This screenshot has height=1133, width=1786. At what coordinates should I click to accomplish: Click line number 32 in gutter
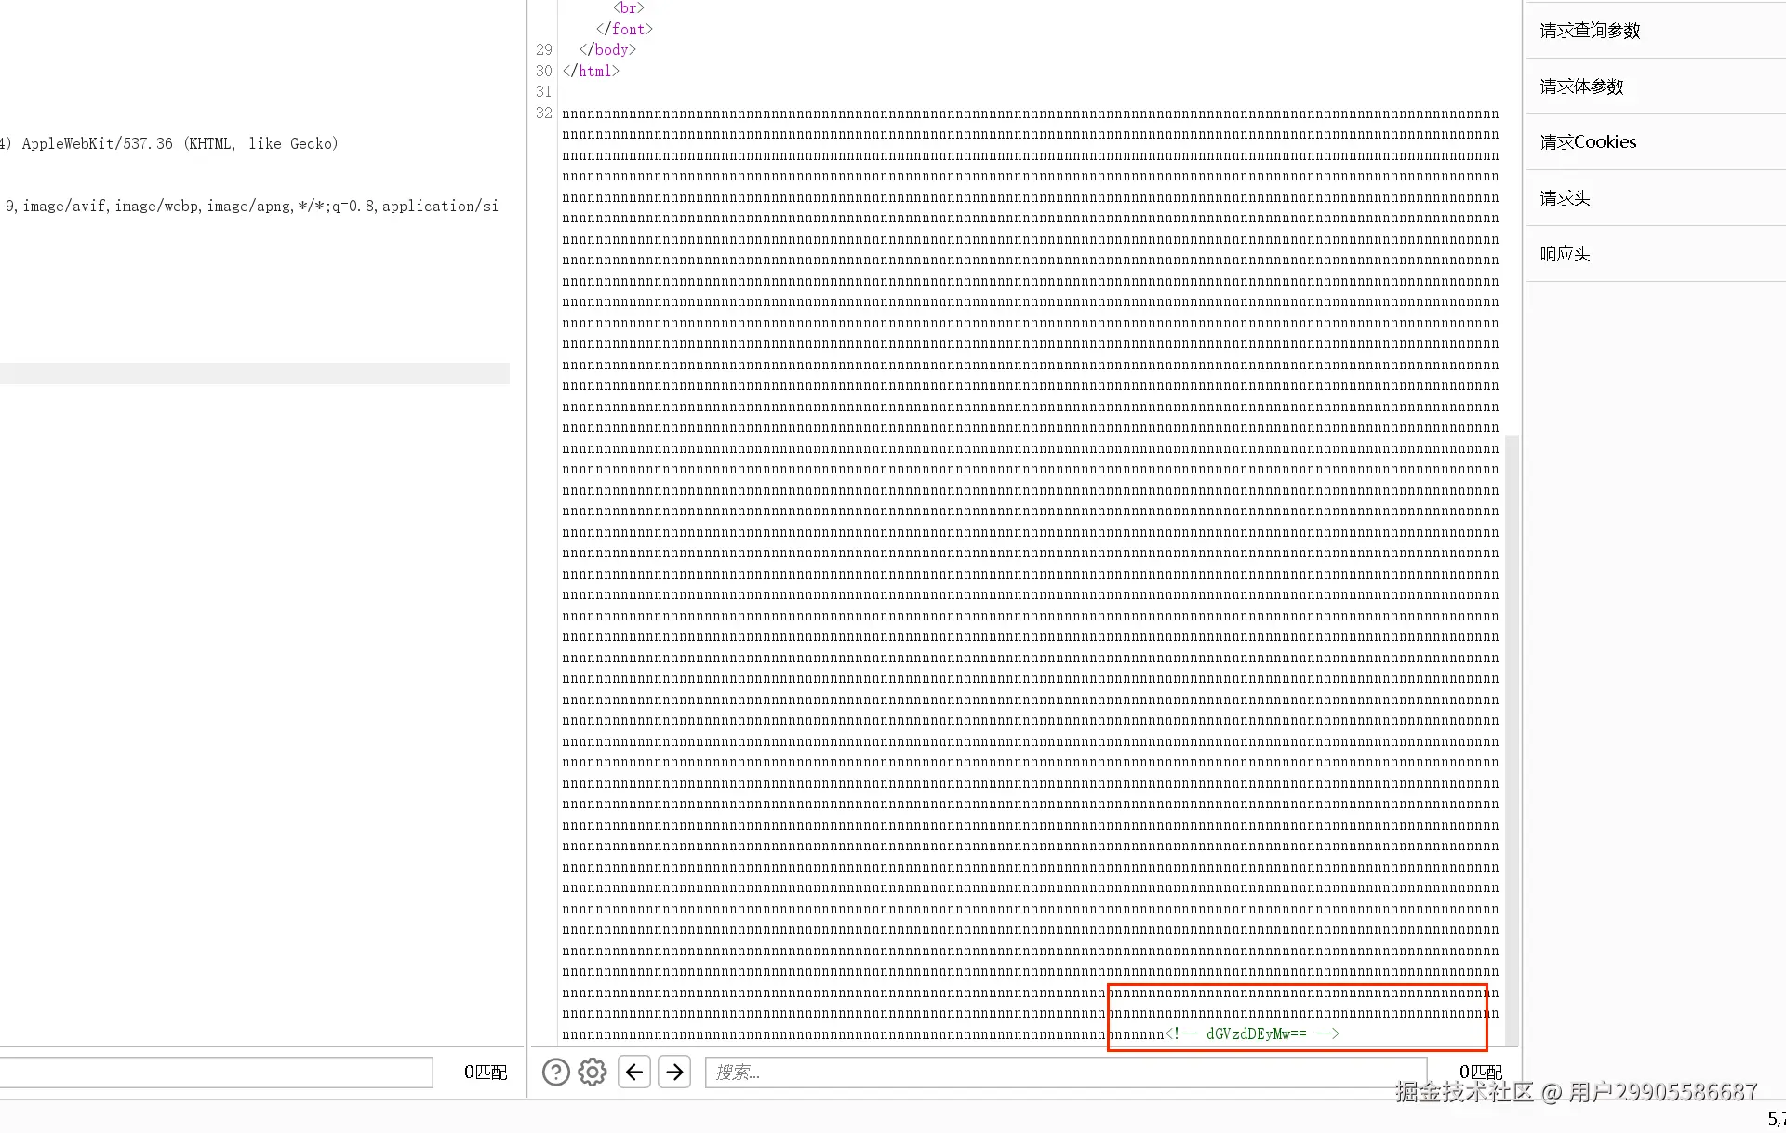[544, 113]
